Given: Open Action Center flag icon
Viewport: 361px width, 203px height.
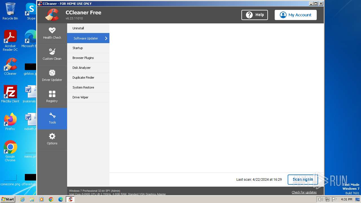Looking at the screenshot, I should [334, 199].
